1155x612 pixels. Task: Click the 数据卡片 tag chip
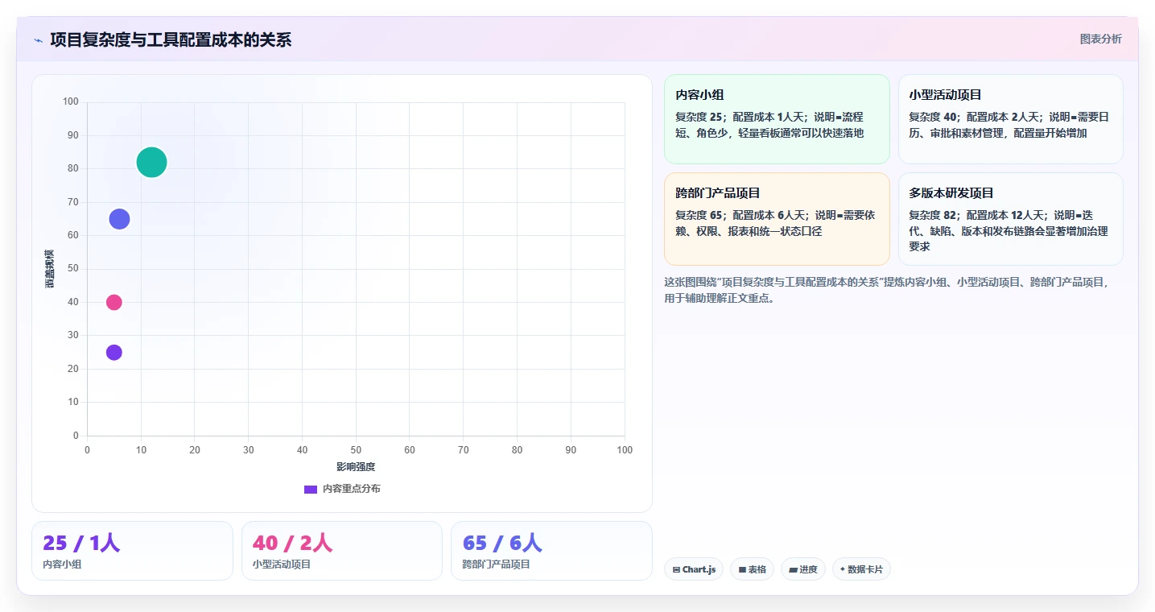pyautogui.click(x=861, y=569)
